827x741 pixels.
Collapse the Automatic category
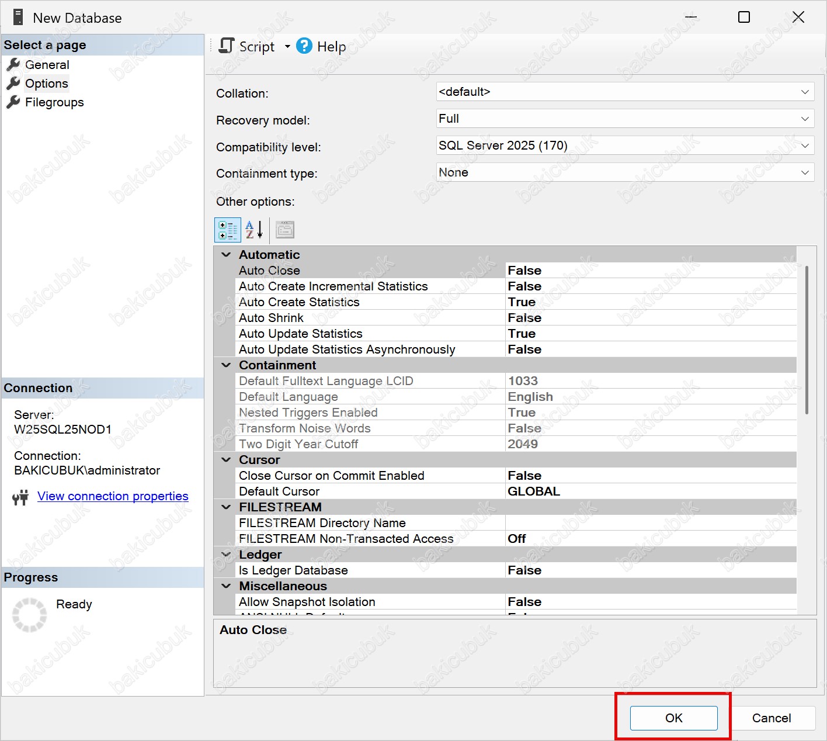tap(226, 255)
